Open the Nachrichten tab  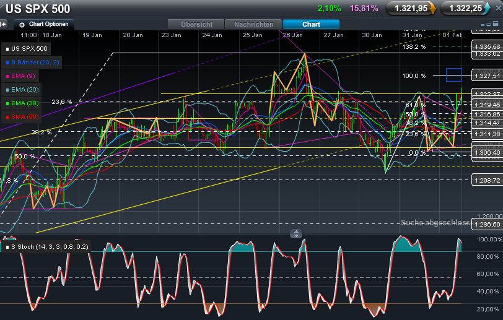tap(253, 24)
